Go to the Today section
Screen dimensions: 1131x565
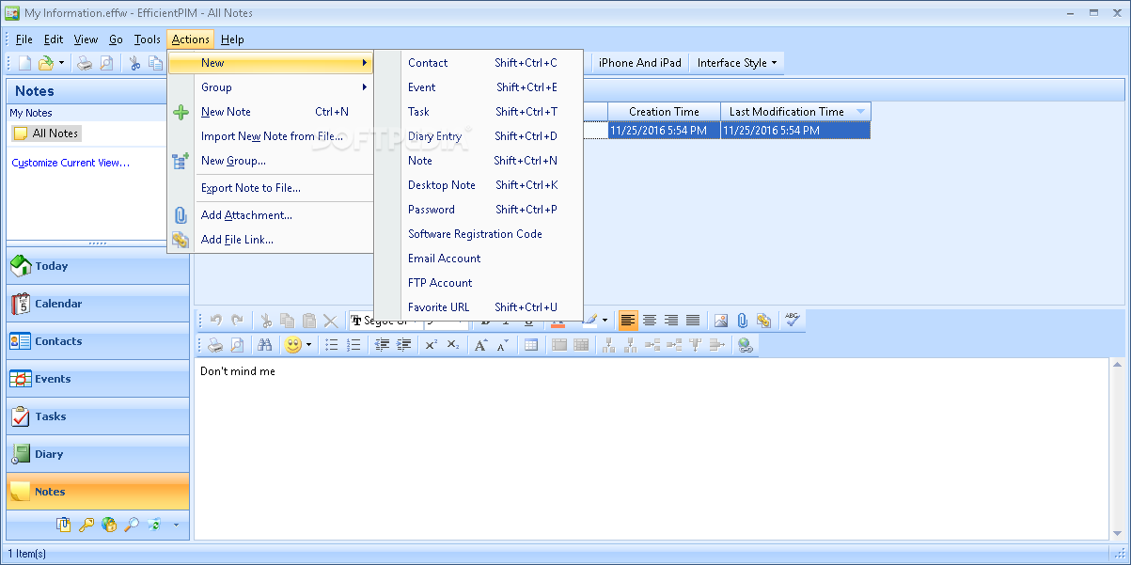tap(98, 266)
